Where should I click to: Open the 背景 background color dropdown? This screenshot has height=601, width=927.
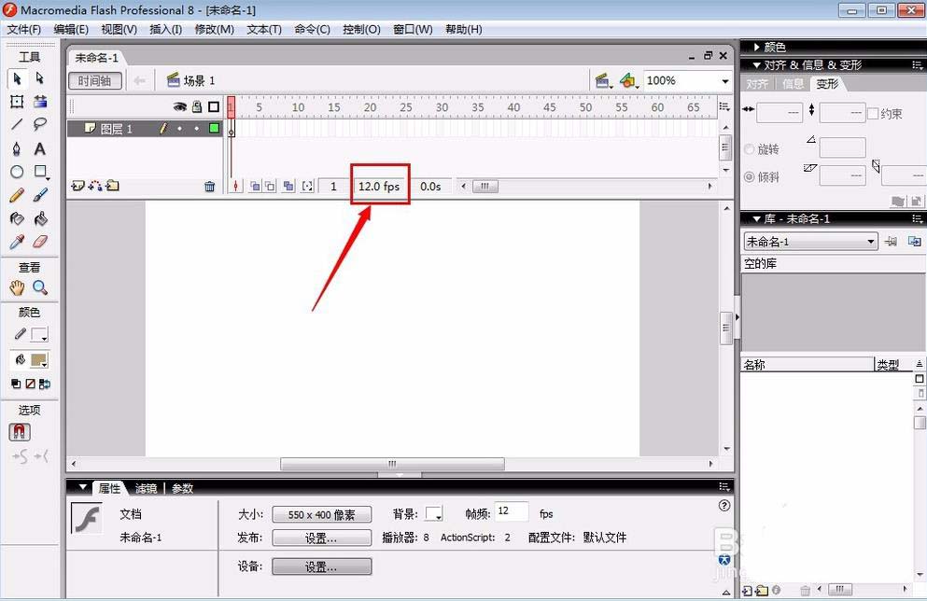pos(434,514)
